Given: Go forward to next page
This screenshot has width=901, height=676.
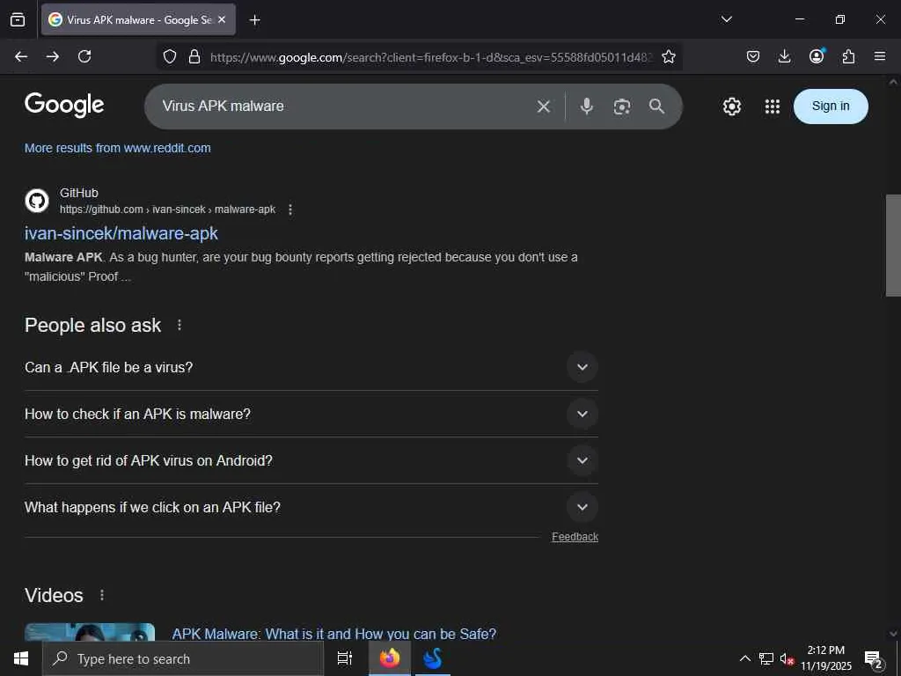Looking at the screenshot, I should 53,56.
